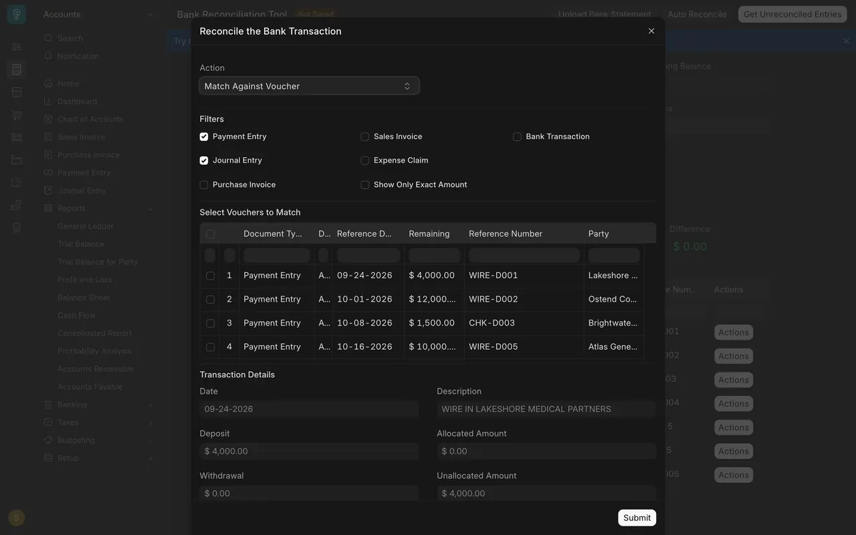
Task: Click the CHK-D003 reference number cell
Action: 524,323
